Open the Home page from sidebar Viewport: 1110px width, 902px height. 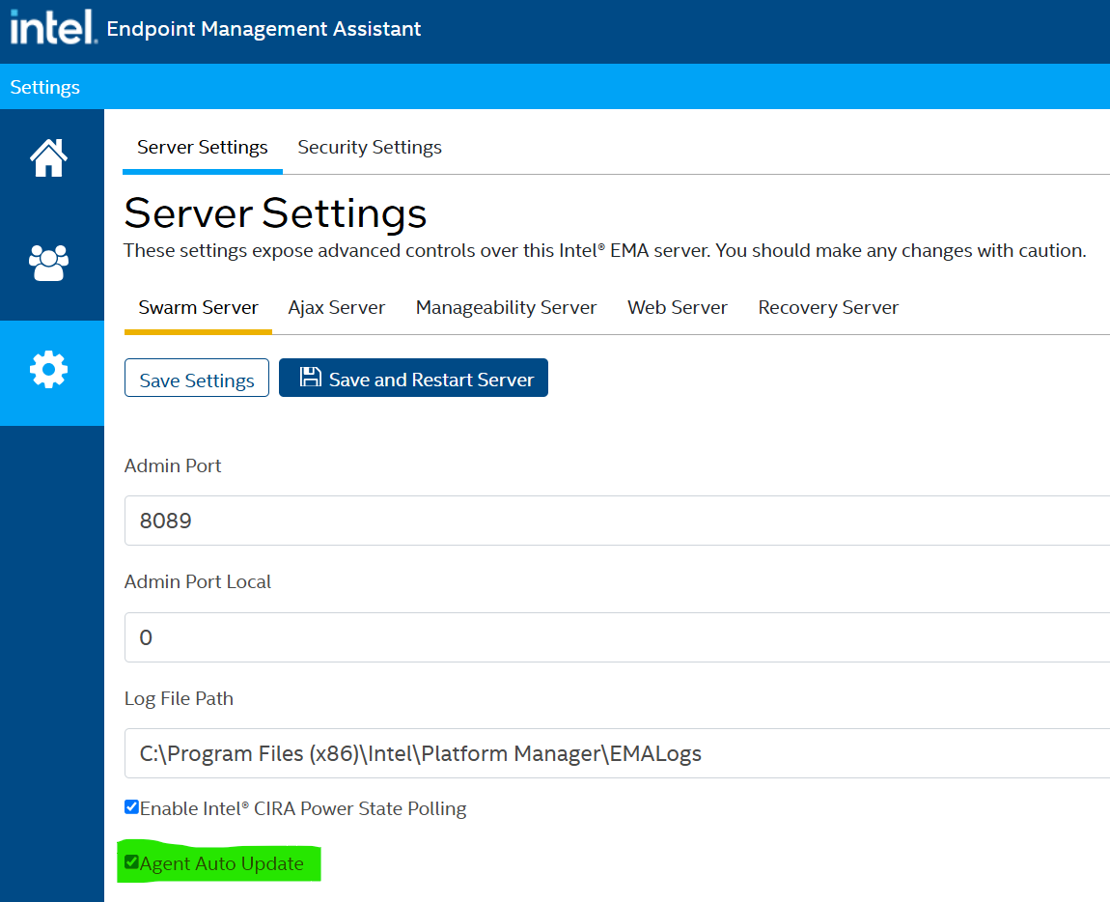pos(48,157)
